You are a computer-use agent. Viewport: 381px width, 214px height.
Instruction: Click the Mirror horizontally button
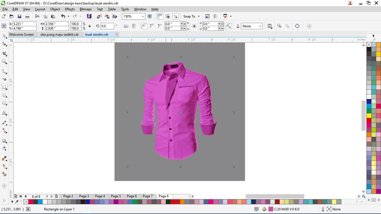pos(126,26)
